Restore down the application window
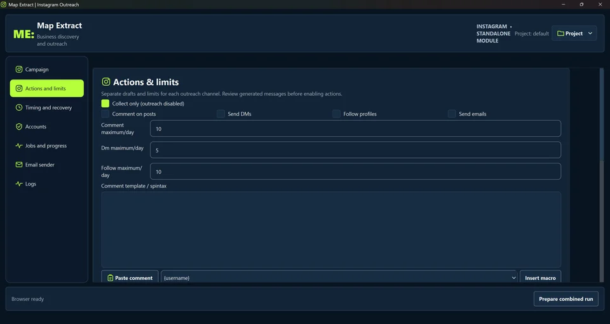 pos(581,4)
